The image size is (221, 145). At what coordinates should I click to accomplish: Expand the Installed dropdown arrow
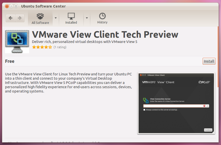point(87,18)
